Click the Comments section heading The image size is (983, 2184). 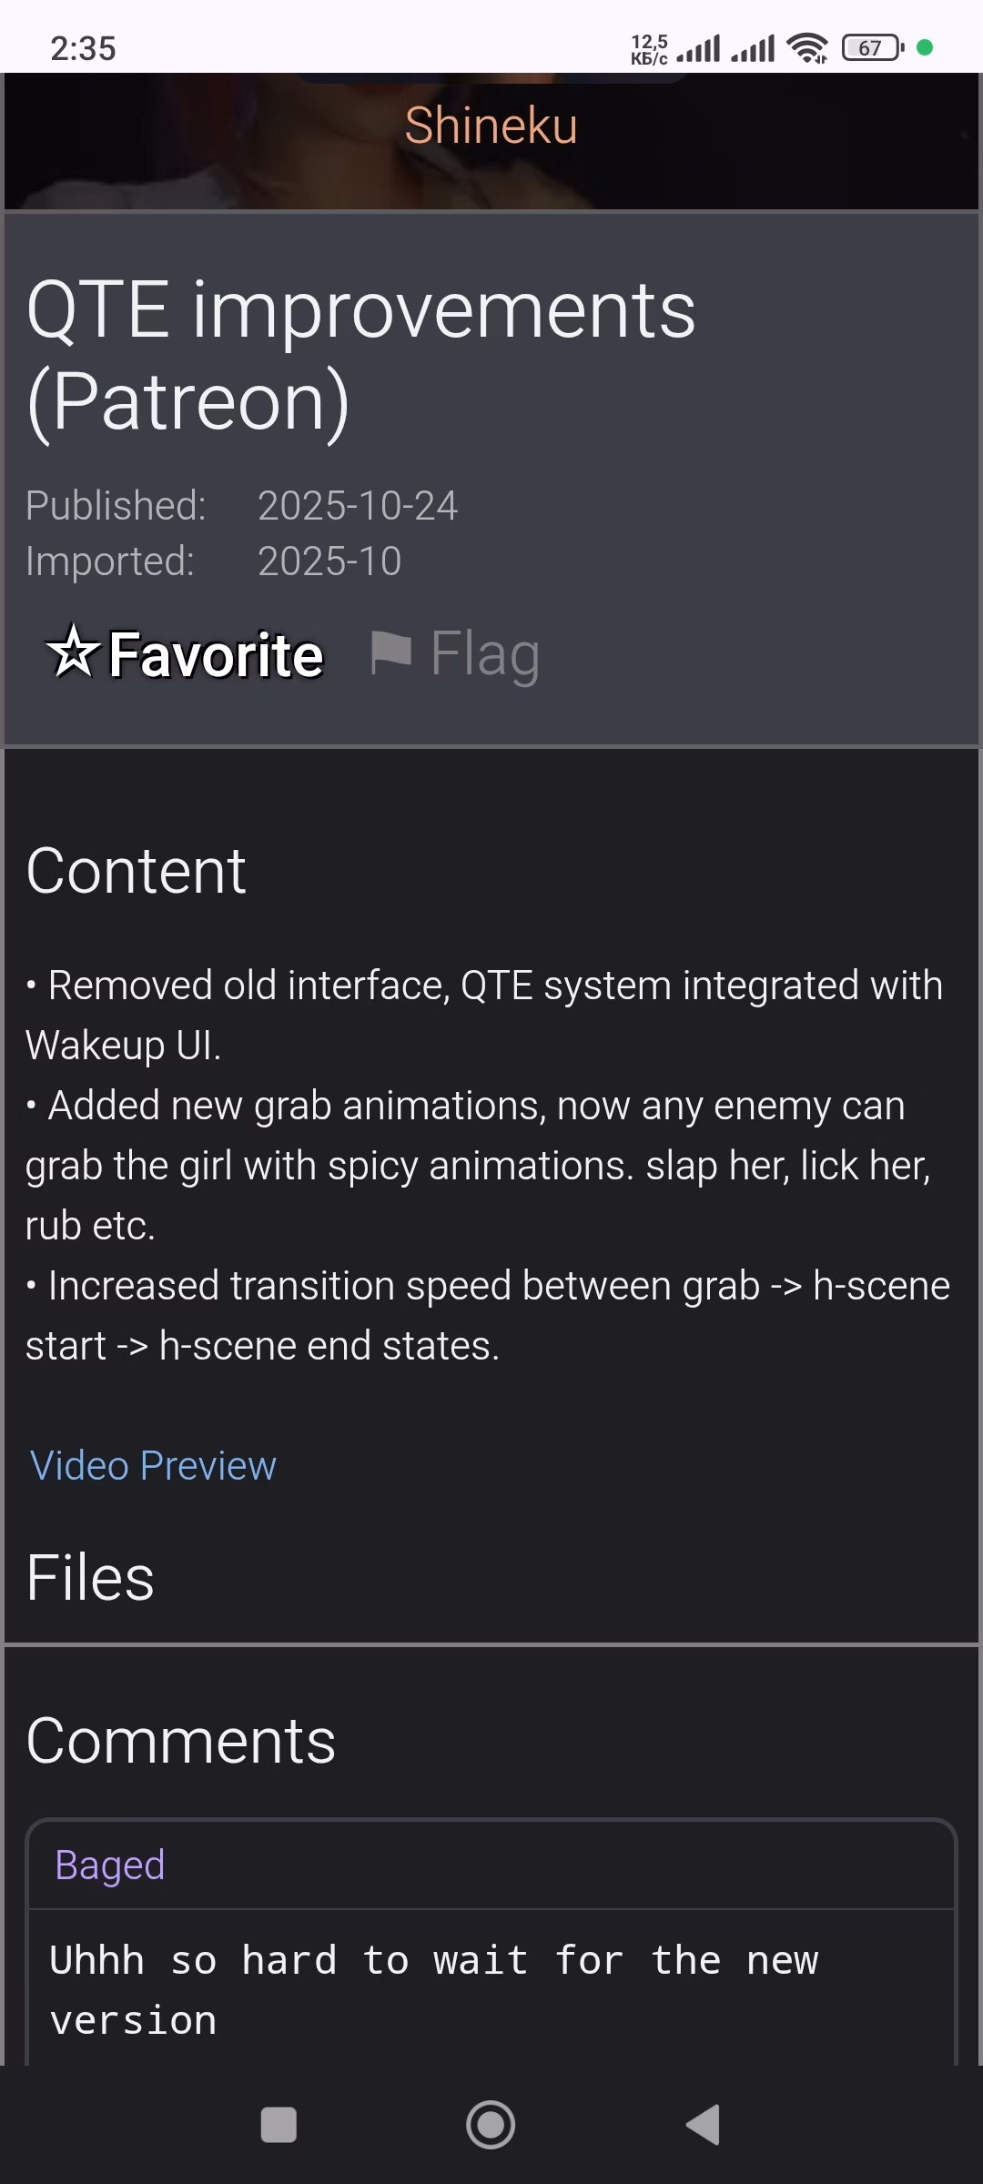(180, 1741)
